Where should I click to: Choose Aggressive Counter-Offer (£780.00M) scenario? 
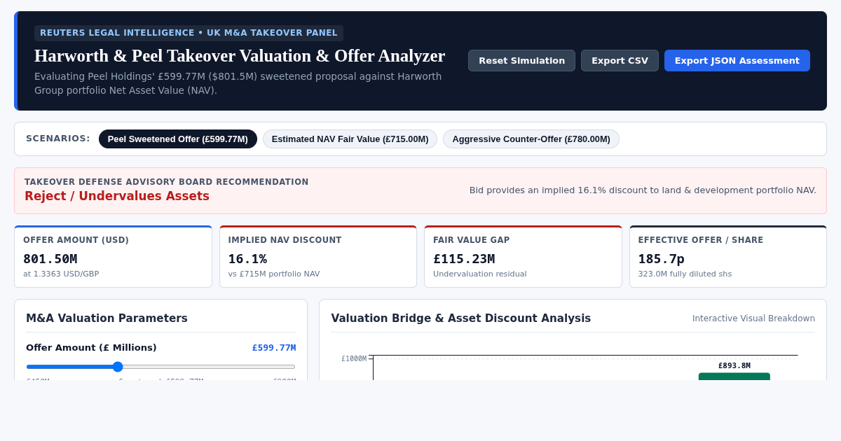click(x=531, y=139)
